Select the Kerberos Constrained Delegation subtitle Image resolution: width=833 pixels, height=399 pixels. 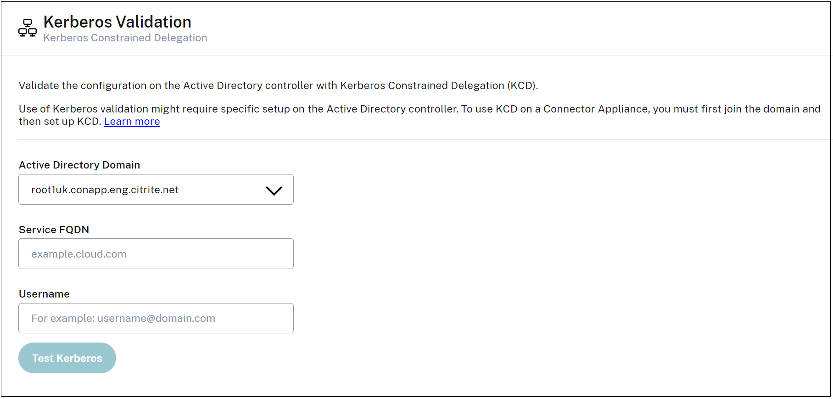[125, 38]
